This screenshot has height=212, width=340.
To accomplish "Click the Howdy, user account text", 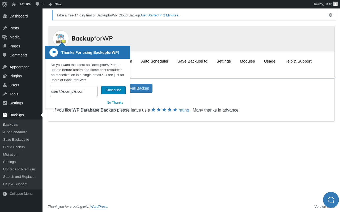I will (322, 4).
